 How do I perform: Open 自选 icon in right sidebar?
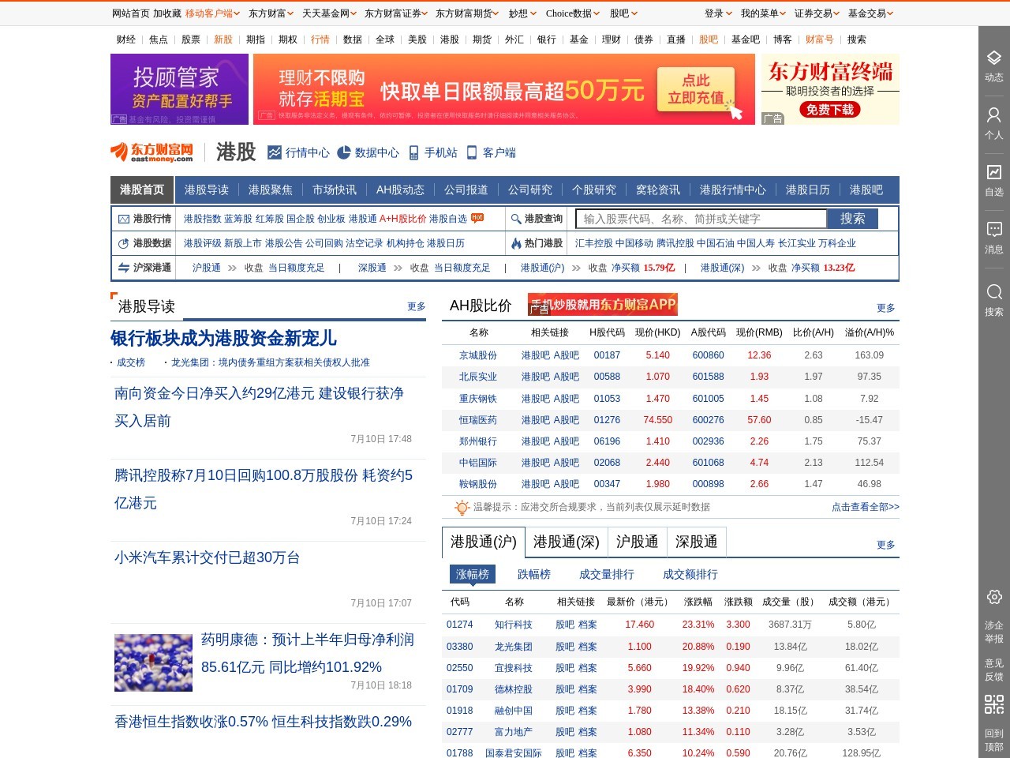point(993,172)
